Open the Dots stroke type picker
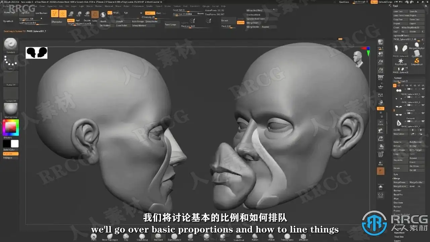 tap(11, 62)
